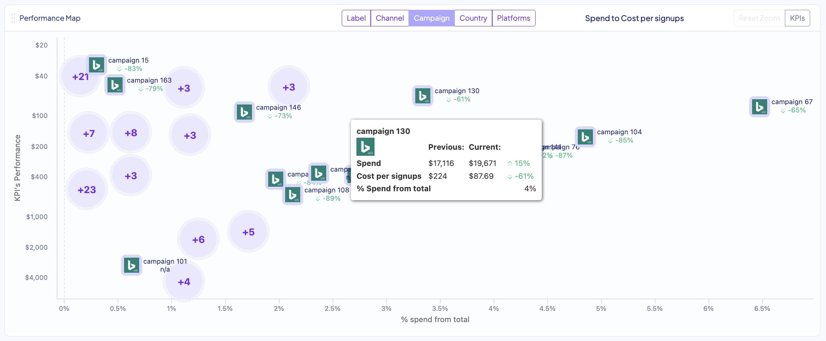Click the Bing Ads icon for campaign 163
826x341 pixels.
pos(115,85)
